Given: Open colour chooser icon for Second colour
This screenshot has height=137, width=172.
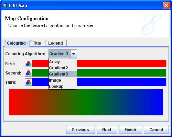Looking at the screenshot, I should click(29, 73).
